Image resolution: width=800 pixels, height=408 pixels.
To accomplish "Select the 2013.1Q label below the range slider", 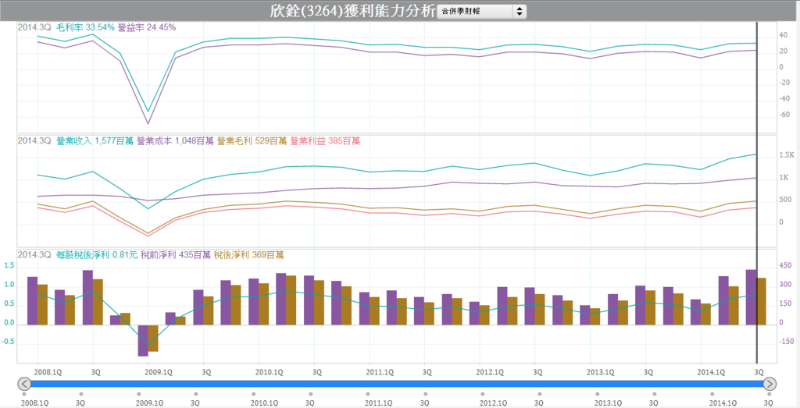I will (x=608, y=403).
